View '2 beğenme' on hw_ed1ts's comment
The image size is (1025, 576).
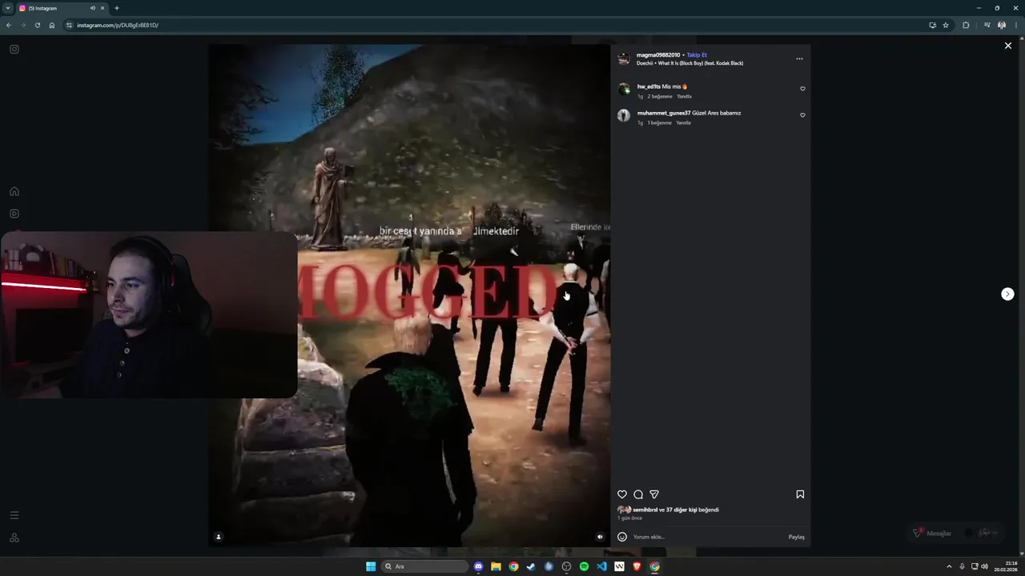[x=660, y=97]
